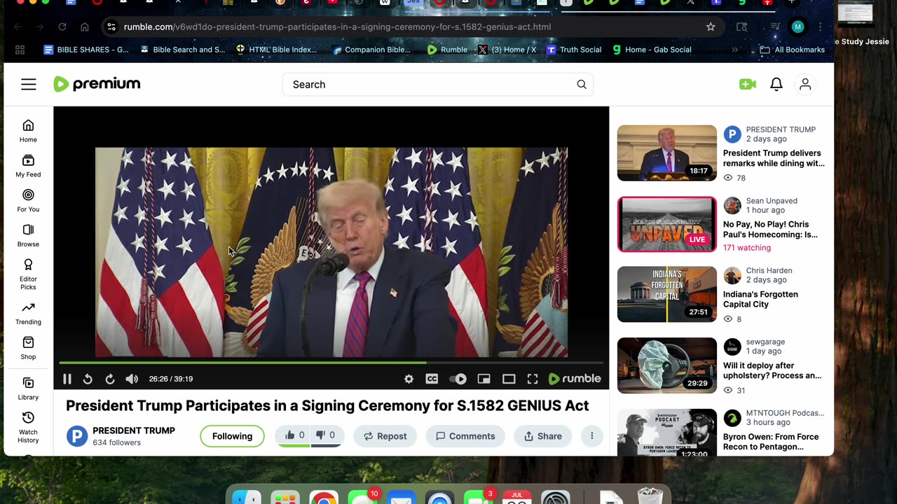Open All Bookmarks folder
The height and width of the screenshot is (504, 897).
[793, 50]
